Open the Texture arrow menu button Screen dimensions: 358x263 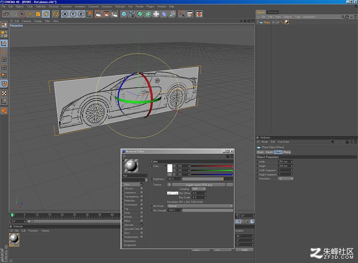pyautogui.click(x=169, y=185)
